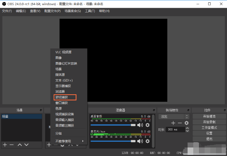
Task: Undock the 混音器 panel
Action: point(154,110)
